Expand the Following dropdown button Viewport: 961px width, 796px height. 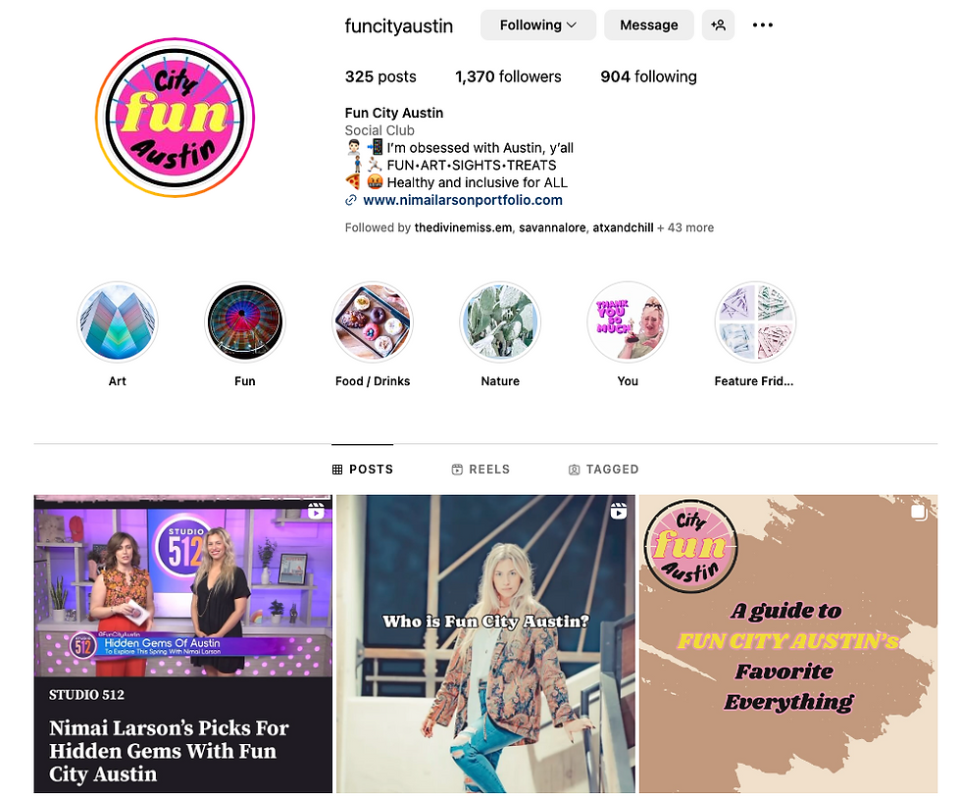tap(538, 25)
